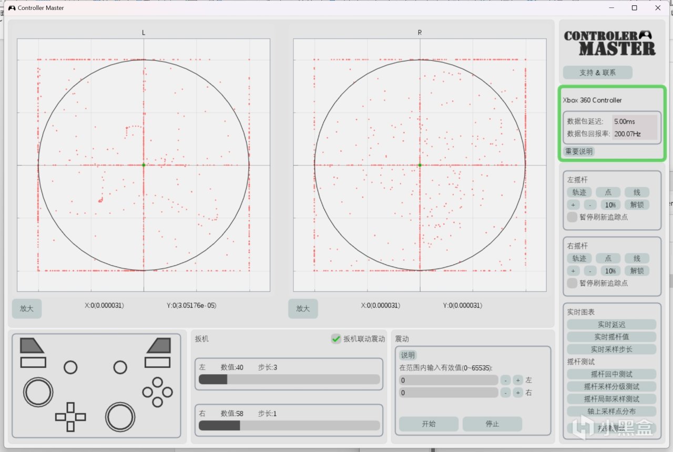Screen dimensions: 673x452
Task: Open the 支持 & 联系 button
Action: coord(598,73)
